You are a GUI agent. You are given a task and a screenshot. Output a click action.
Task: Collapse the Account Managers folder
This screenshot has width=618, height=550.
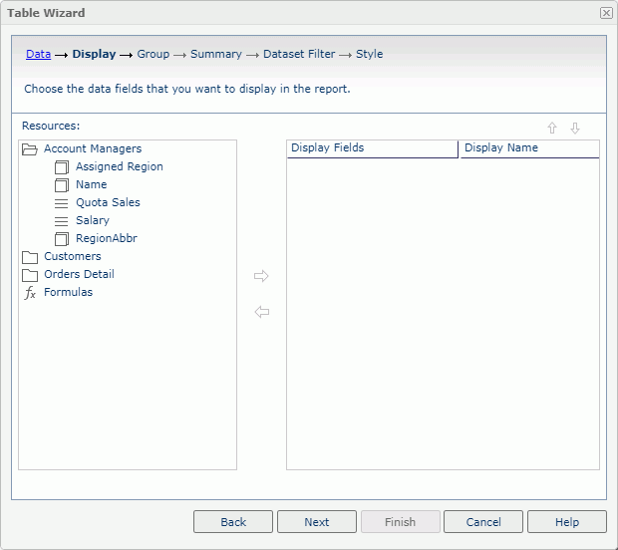tap(30, 149)
